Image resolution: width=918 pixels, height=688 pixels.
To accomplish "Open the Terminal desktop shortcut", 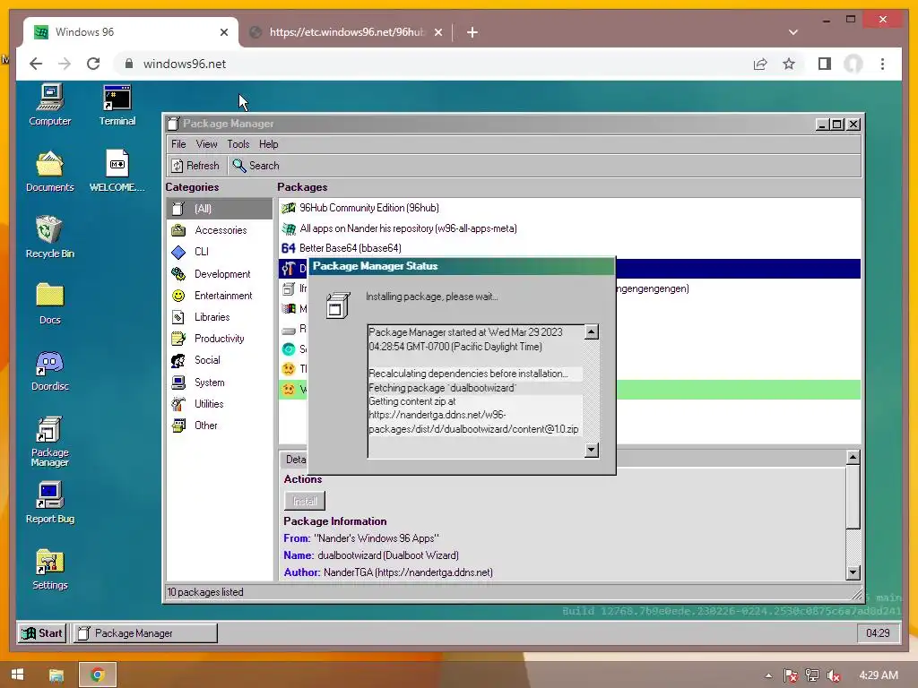I will click(x=117, y=106).
